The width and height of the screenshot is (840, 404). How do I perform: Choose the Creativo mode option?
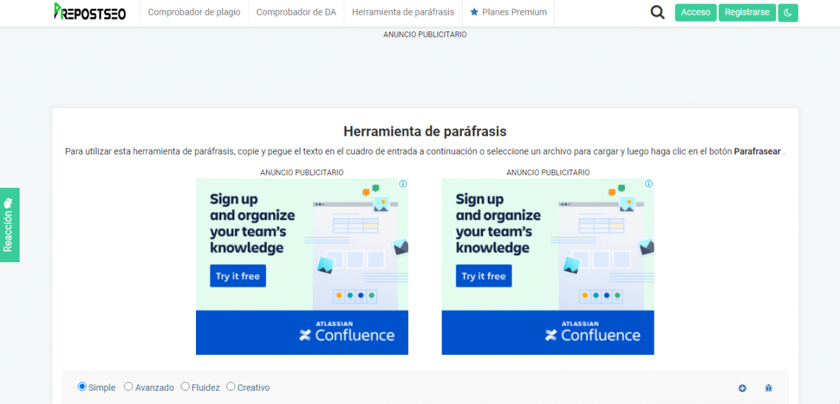point(231,387)
